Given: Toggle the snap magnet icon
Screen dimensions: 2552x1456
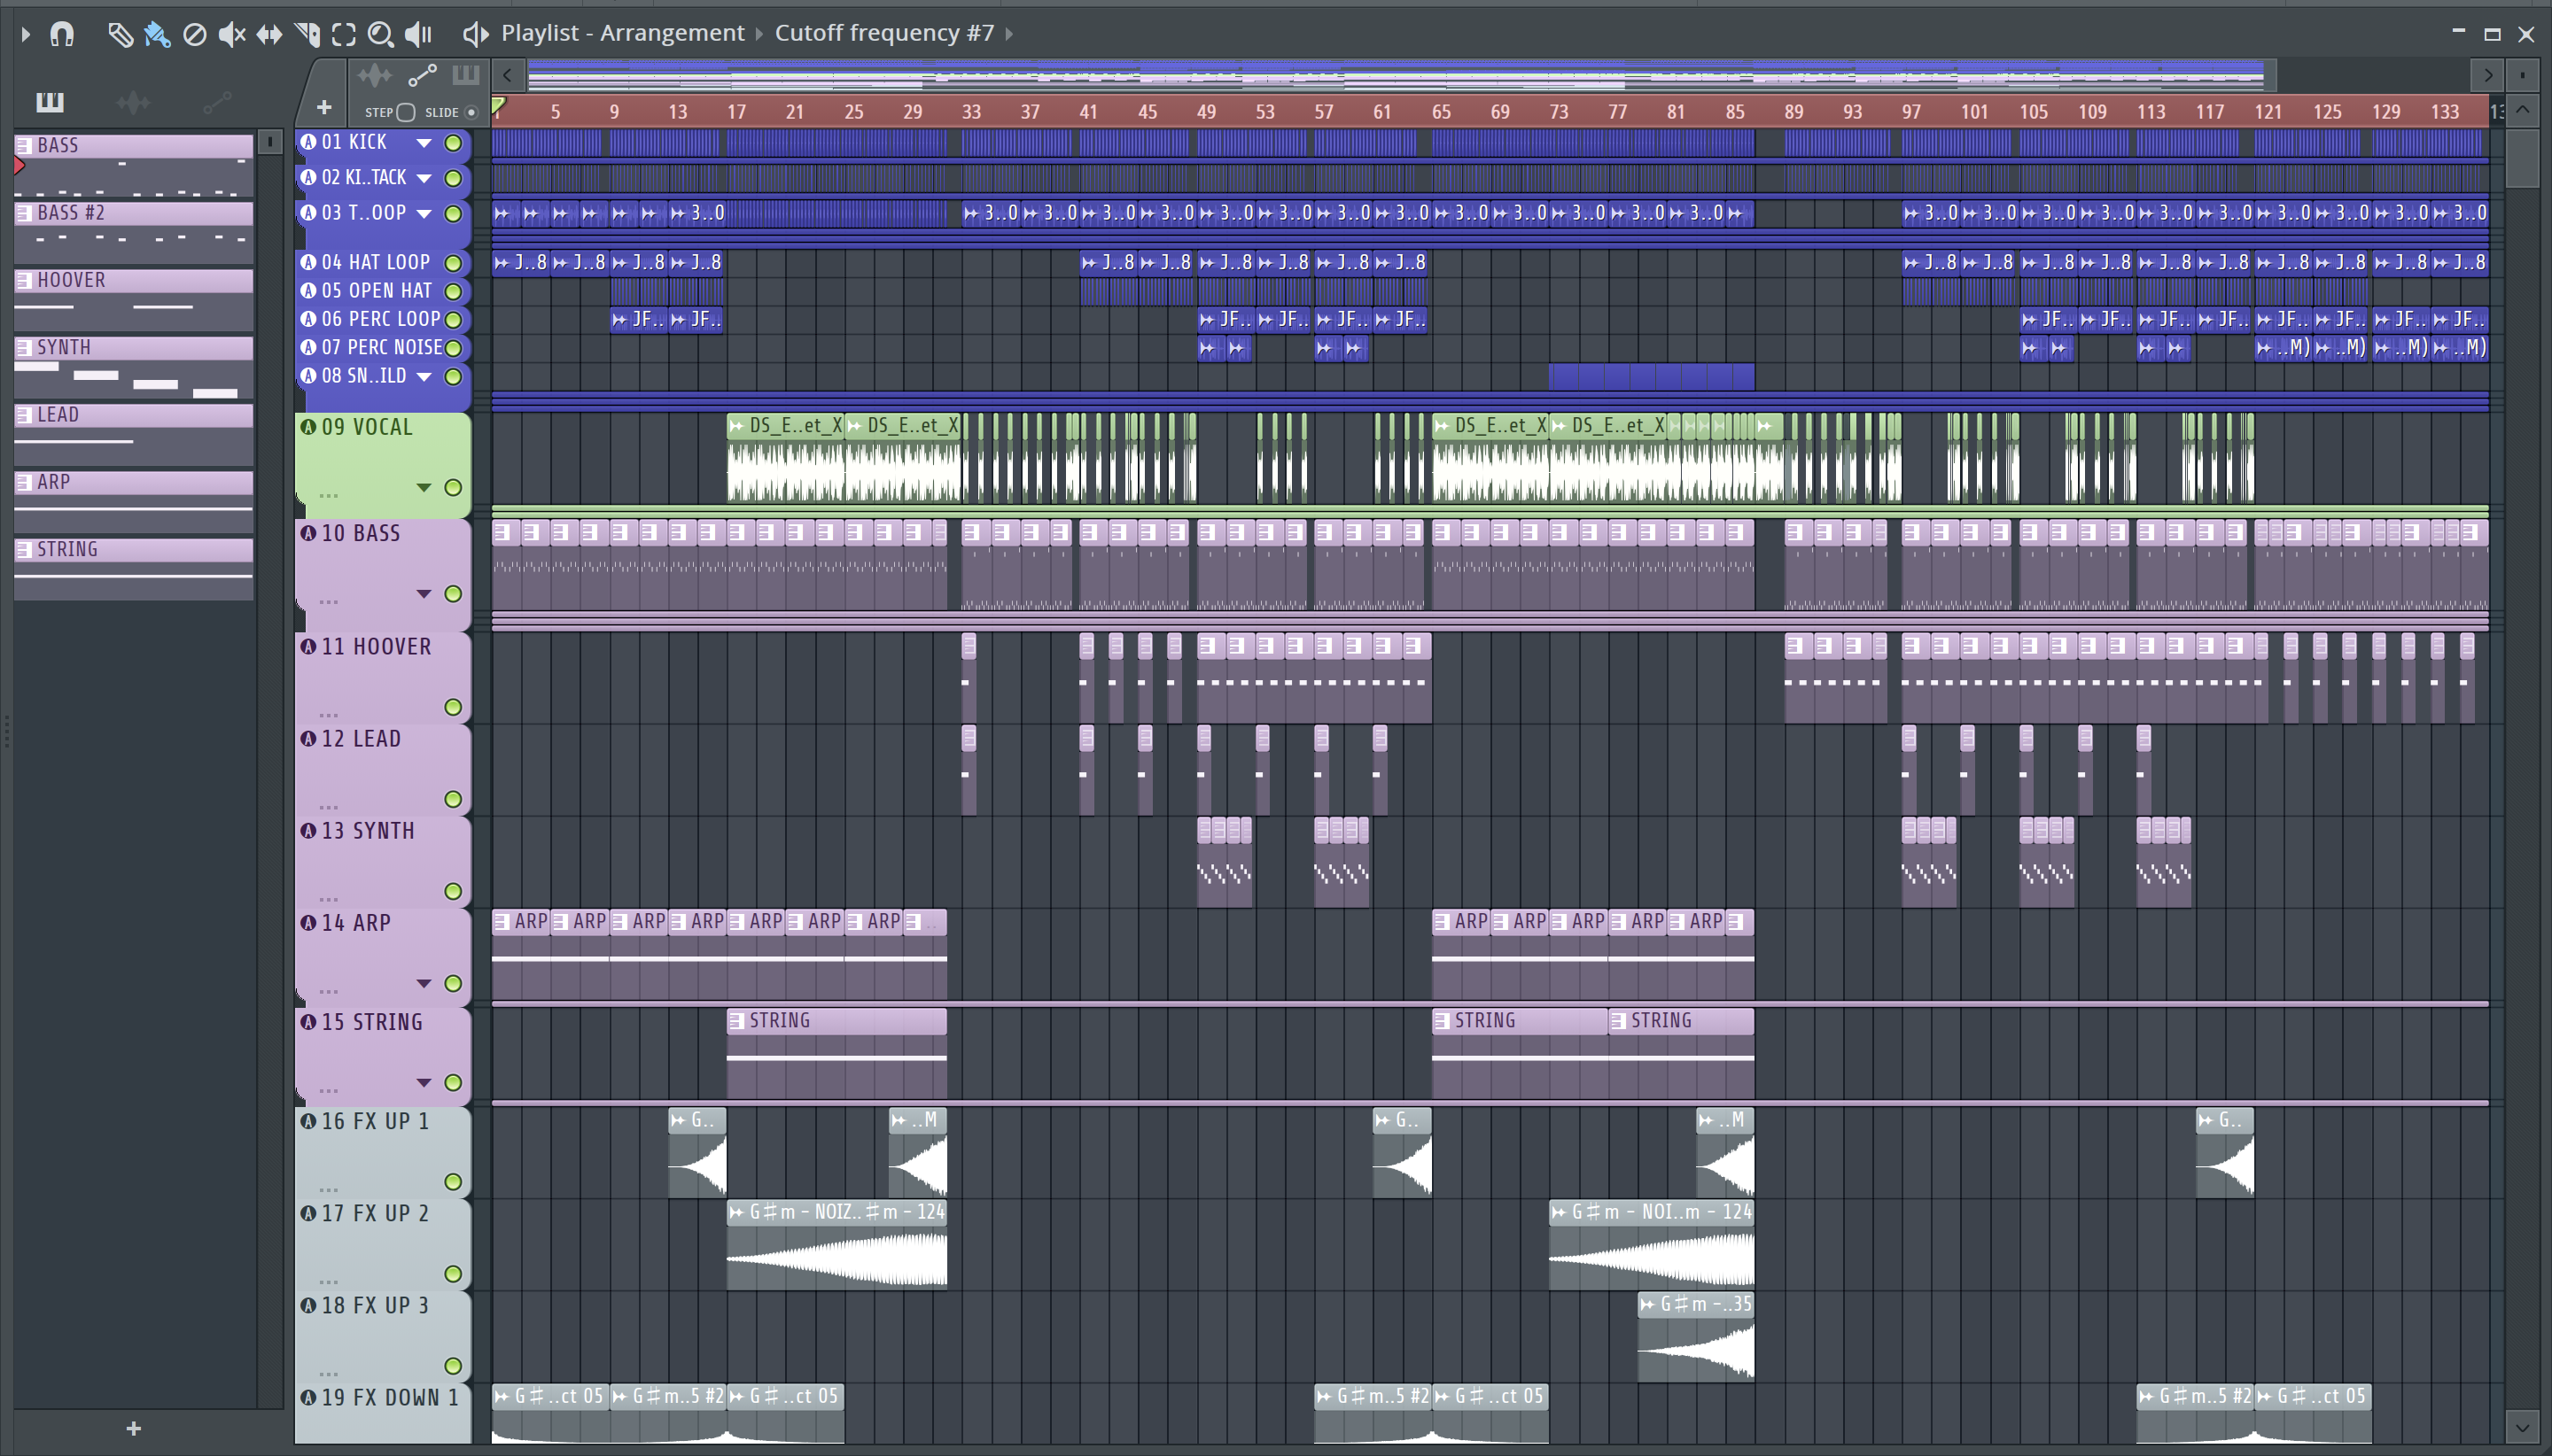Looking at the screenshot, I should (x=62, y=34).
